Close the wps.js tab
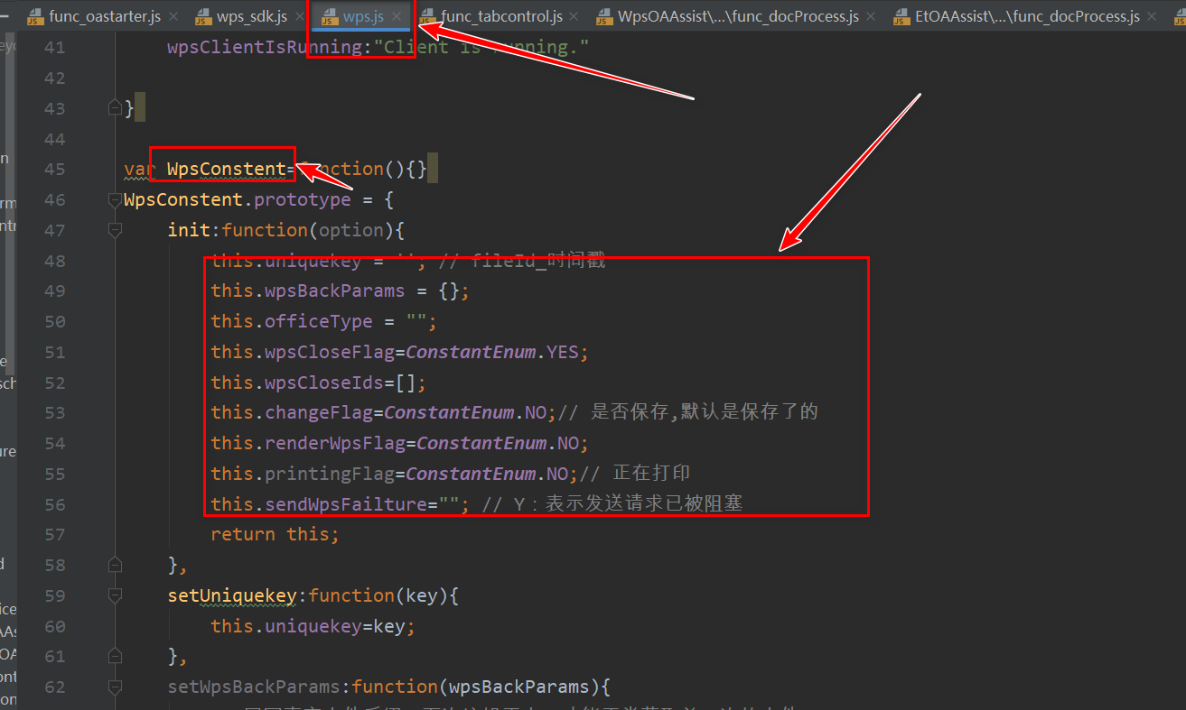 point(397,16)
